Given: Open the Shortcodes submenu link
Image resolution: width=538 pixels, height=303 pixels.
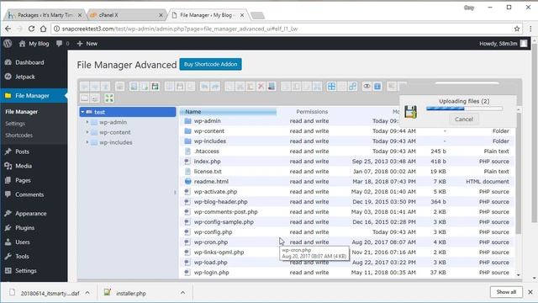Looking at the screenshot, I should click(x=18, y=136).
